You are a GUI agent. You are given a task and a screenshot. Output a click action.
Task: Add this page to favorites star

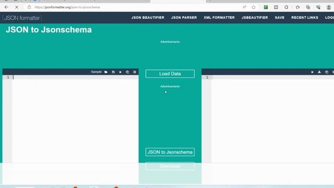click(254, 7)
